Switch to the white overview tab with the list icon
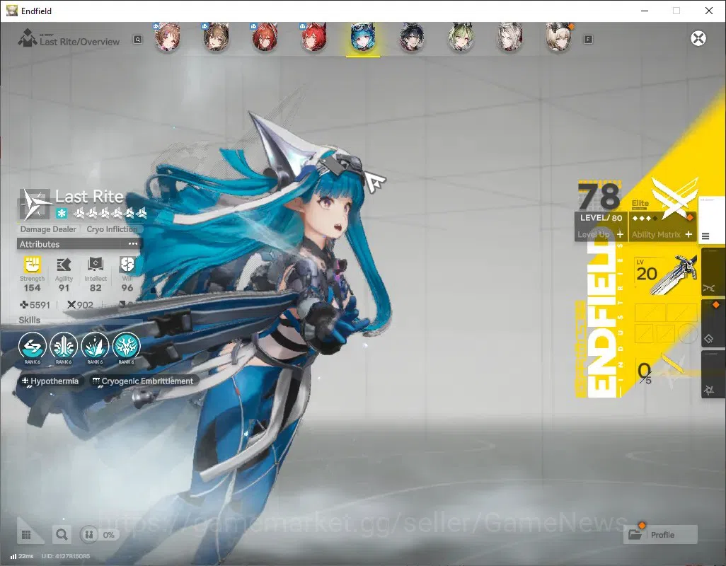 (711, 220)
